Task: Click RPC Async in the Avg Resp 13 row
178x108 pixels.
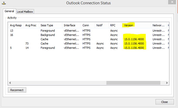Action: pos(114,31)
